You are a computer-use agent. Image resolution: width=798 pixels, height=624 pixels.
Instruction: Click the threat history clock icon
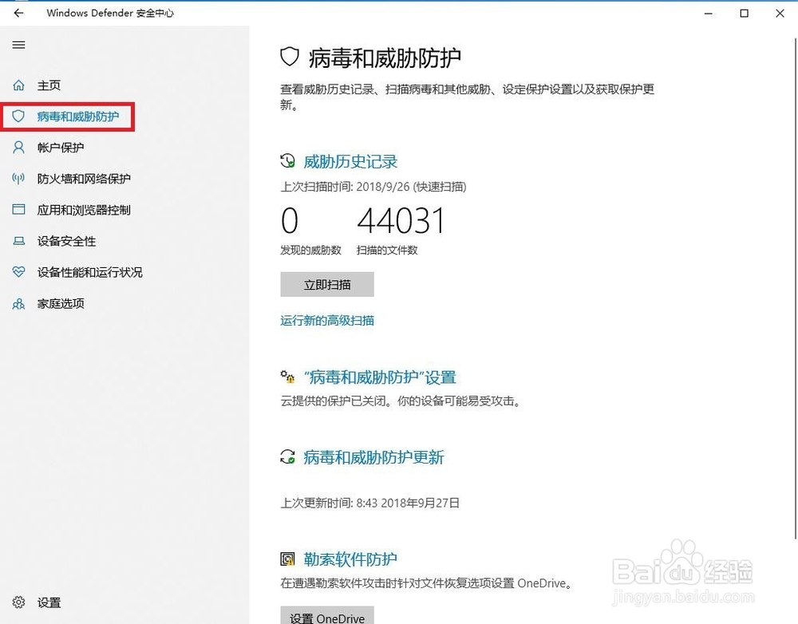287,161
